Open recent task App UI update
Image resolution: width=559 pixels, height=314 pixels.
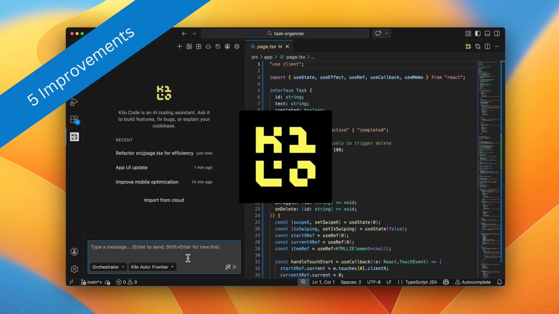(x=131, y=167)
